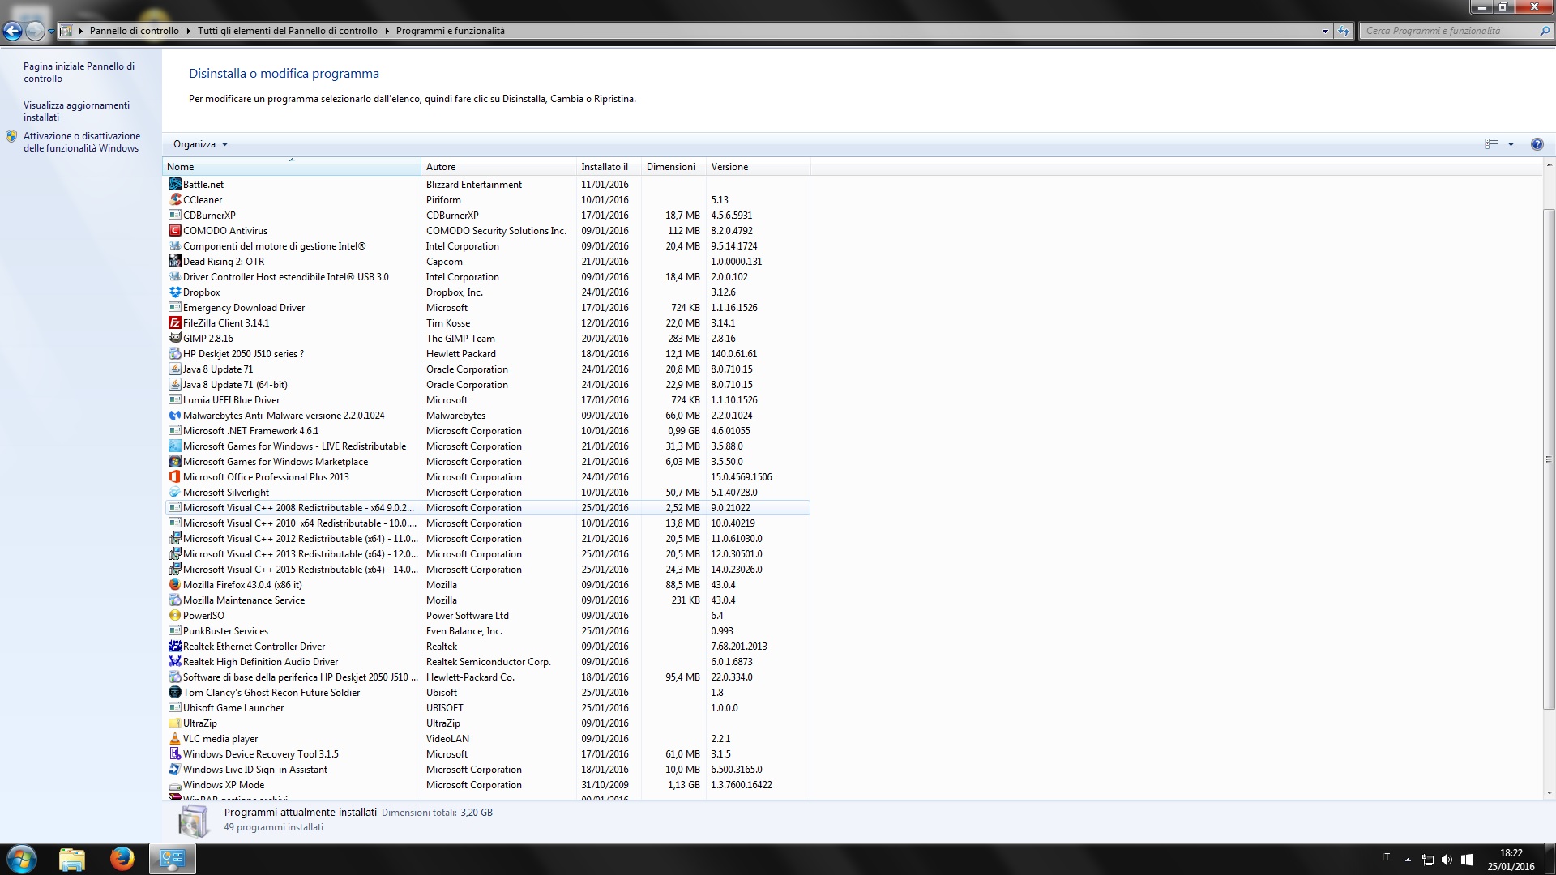
Task: Expand the address bar history dropdown
Action: [x=1325, y=31]
